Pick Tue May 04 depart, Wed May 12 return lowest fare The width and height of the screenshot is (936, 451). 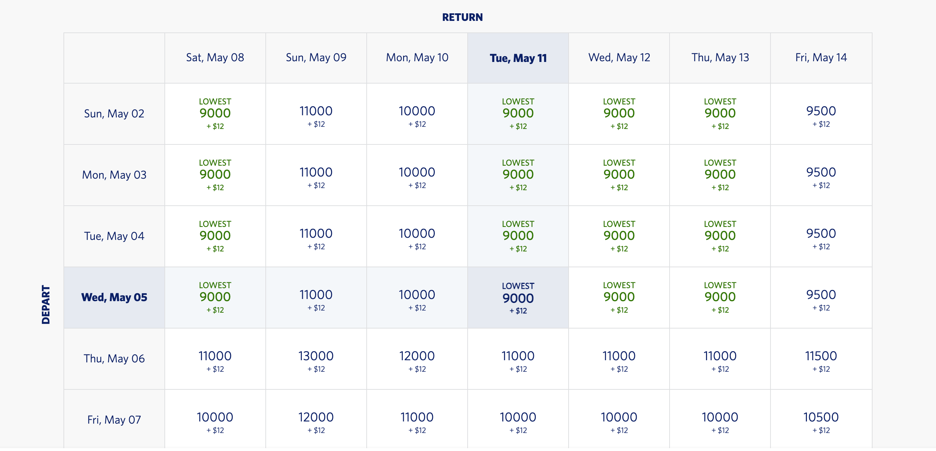coord(619,237)
